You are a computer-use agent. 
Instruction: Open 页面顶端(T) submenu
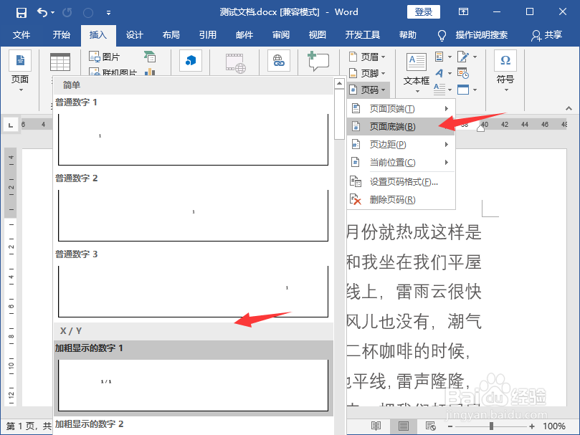coord(401,109)
